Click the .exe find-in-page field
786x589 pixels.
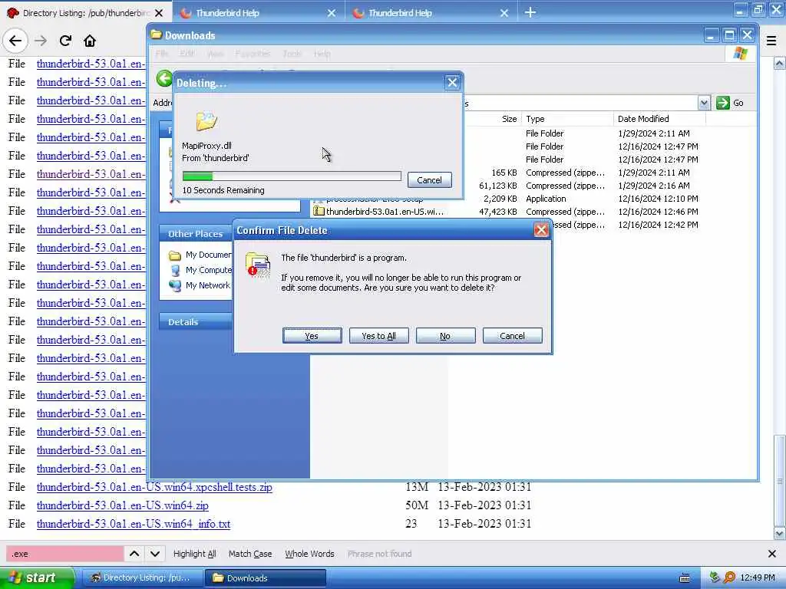[x=64, y=554]
